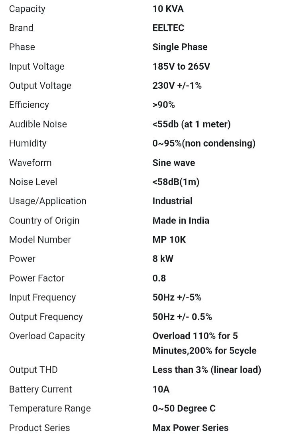
Task: Click the Audible Noise label
Action: (x=38, y=124)
